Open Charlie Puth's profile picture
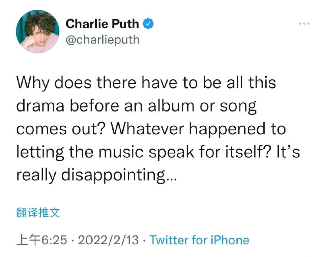The image size is (327, 257). (38, 31)
